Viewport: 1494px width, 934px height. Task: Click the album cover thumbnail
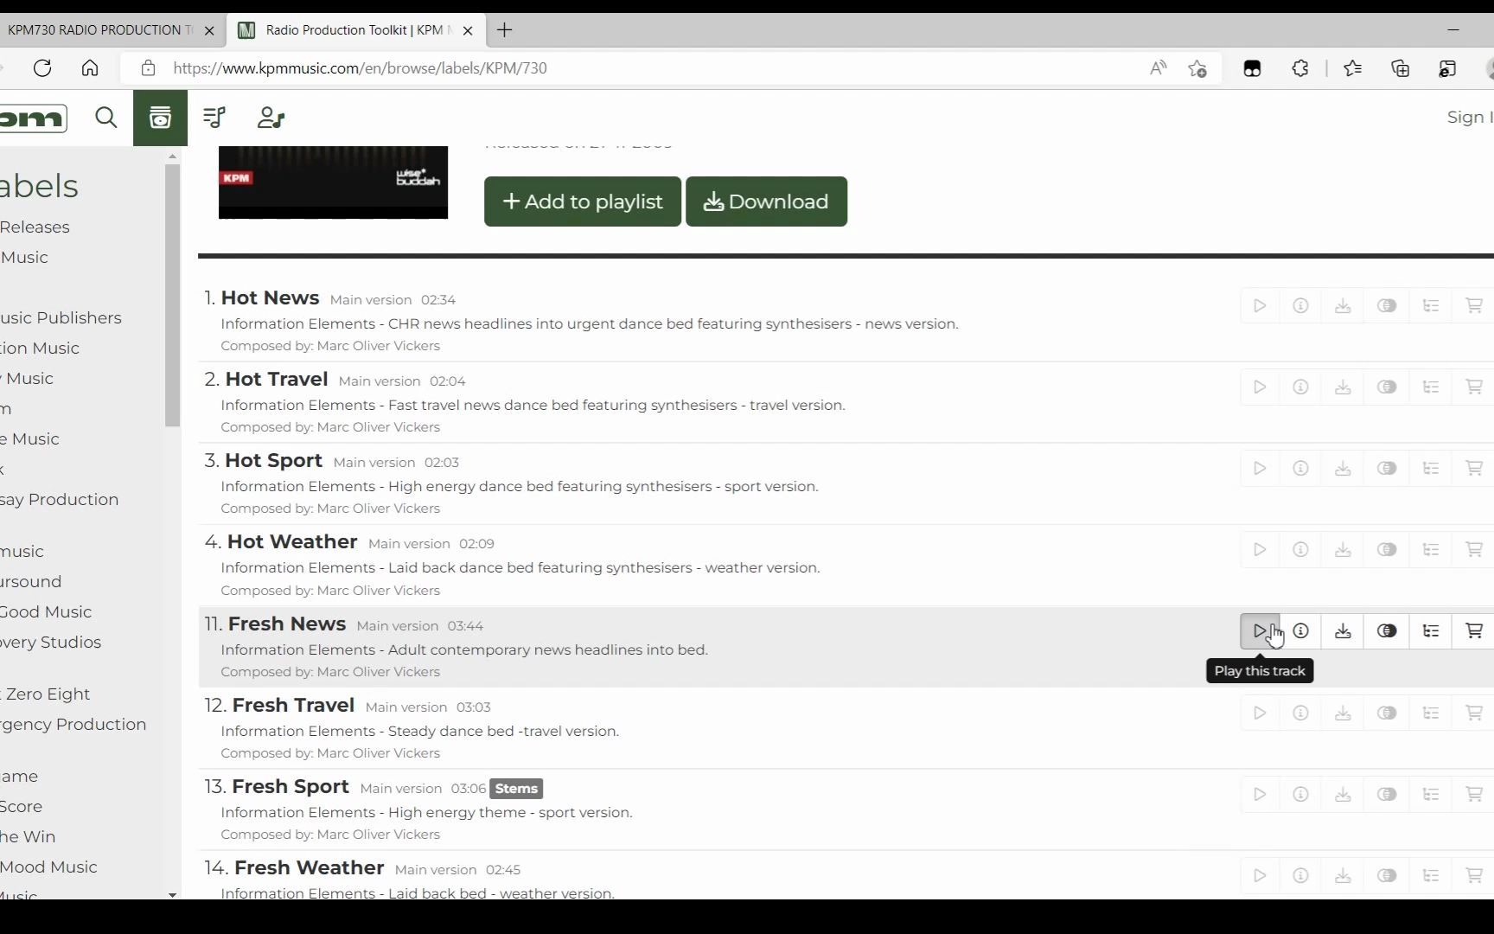click(x=333, y=182)
